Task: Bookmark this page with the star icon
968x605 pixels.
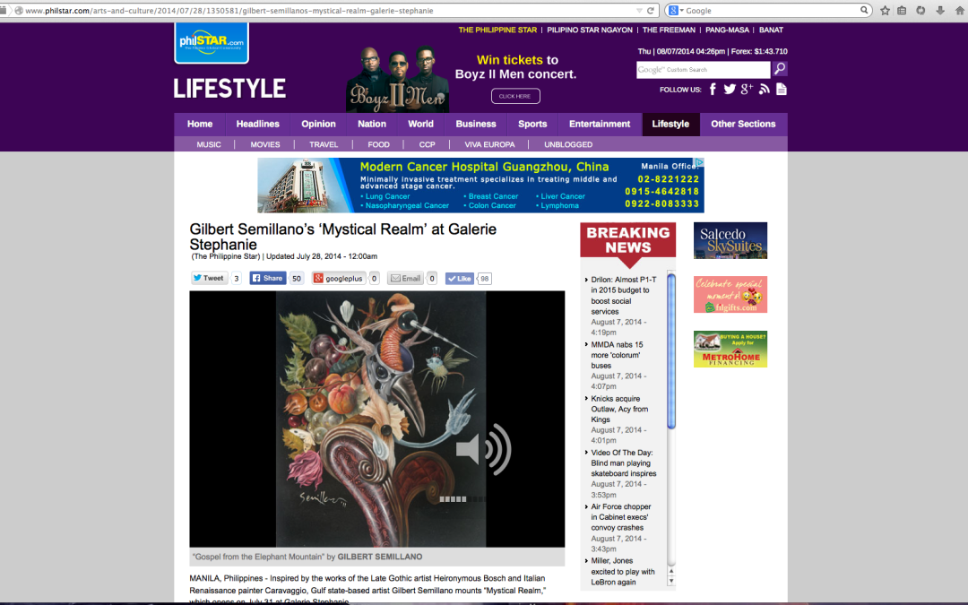Action: point(885,11)
